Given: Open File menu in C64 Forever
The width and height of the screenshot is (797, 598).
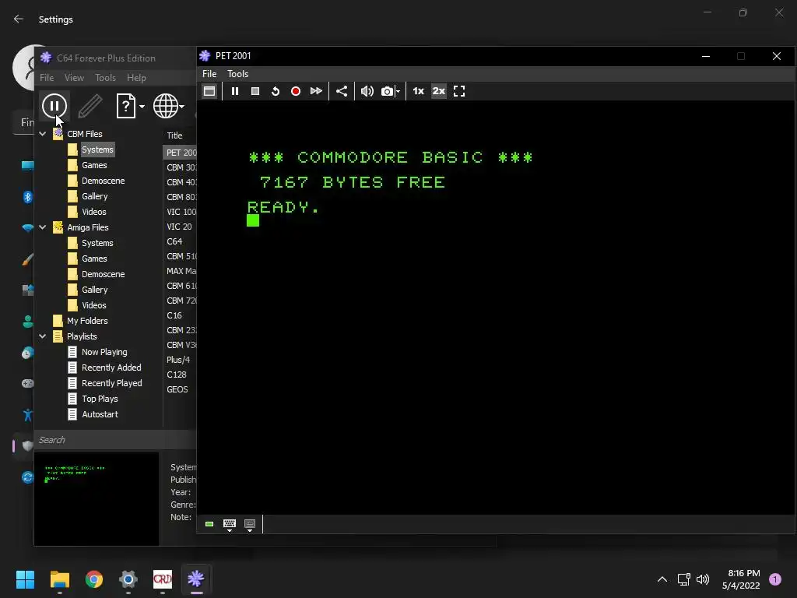Looking at the screenshot, I should click(47, 78).
